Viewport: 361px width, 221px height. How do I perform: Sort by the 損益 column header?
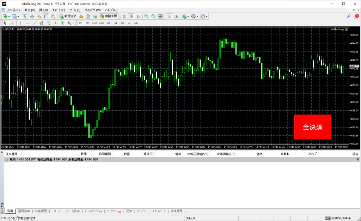coord(355,154)
